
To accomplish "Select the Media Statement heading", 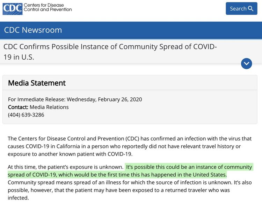I will [x=37, y=83].
